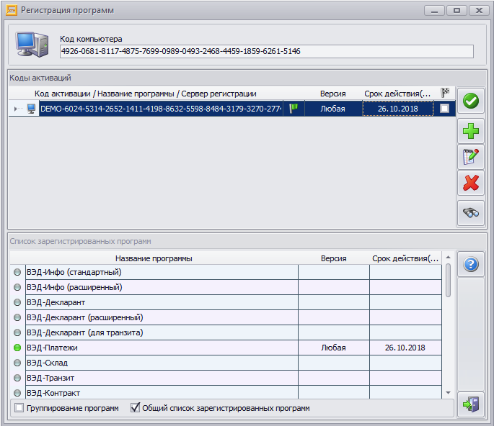Screen dimensions: 494x426
Task: Click Версия header in programs list
Action: pos(333,258)
